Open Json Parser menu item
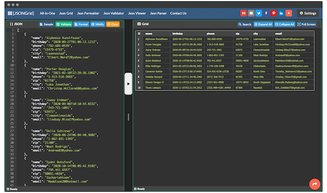This screenshot has height=193, width=327. tap(158, 14)
